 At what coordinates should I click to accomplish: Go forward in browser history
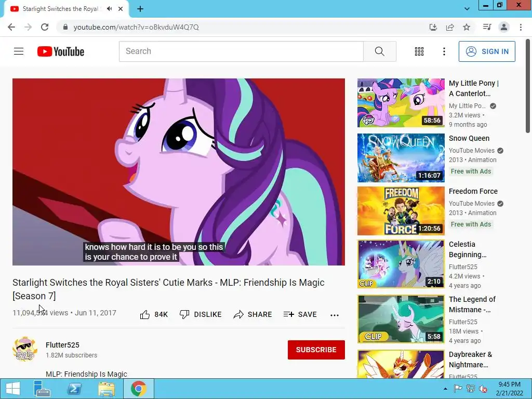click(28, 27)
